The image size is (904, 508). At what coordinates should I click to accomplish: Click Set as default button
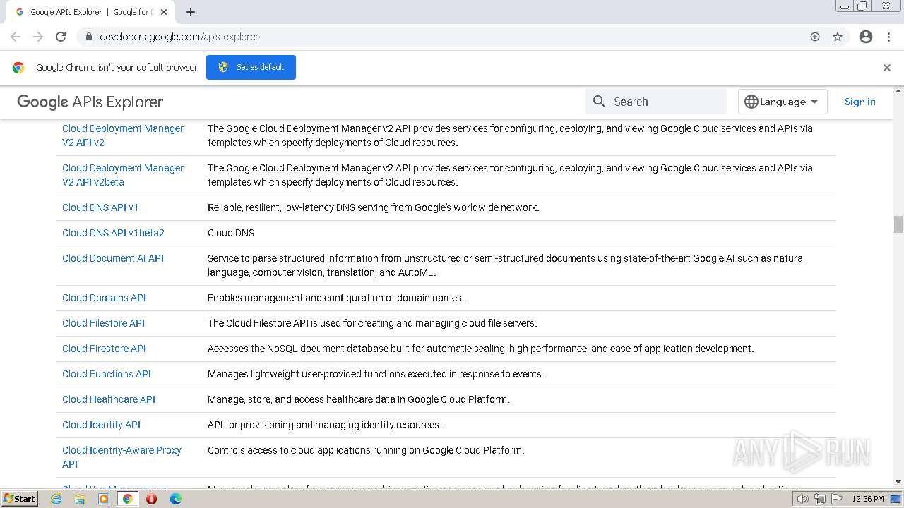(251, 67)
